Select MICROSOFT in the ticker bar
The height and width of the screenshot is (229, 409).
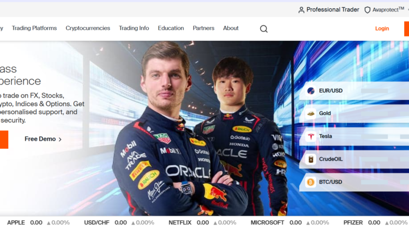267,222
